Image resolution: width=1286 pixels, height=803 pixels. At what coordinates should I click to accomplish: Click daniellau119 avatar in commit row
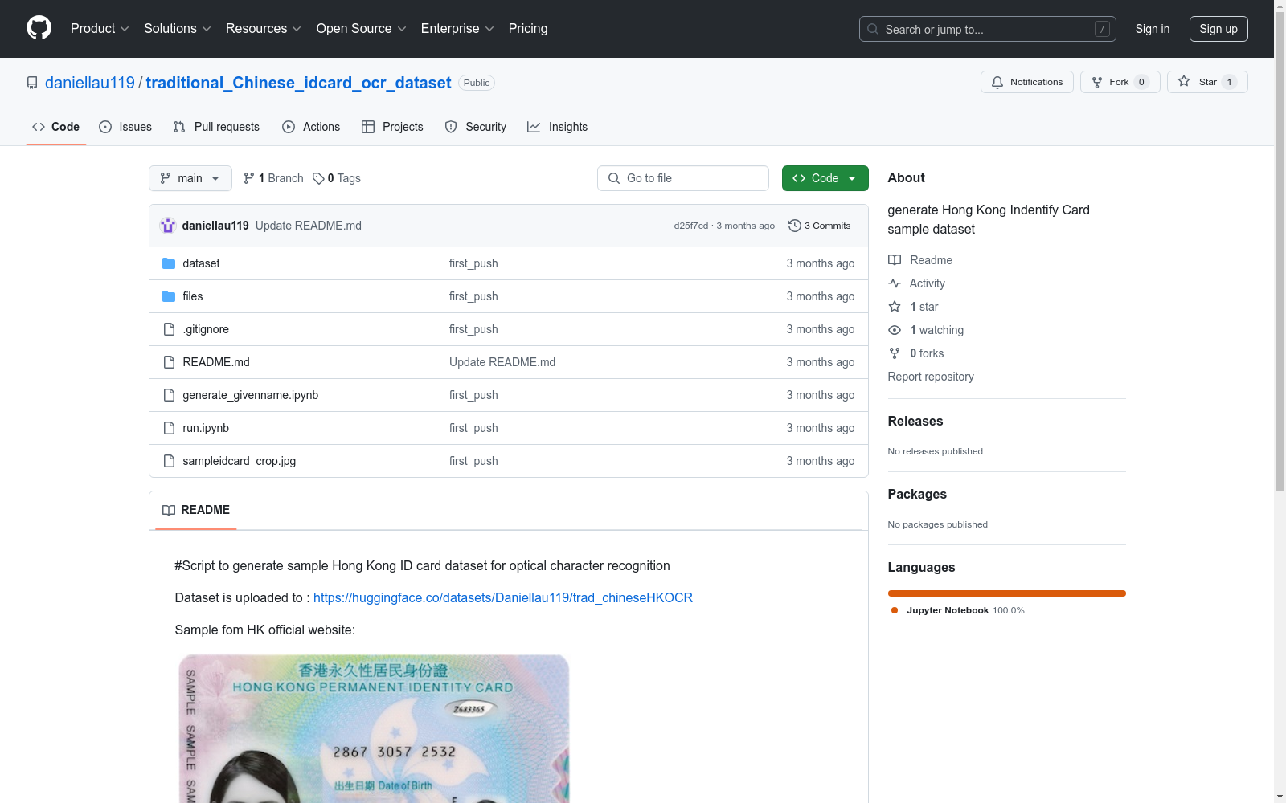coord(168,226)
